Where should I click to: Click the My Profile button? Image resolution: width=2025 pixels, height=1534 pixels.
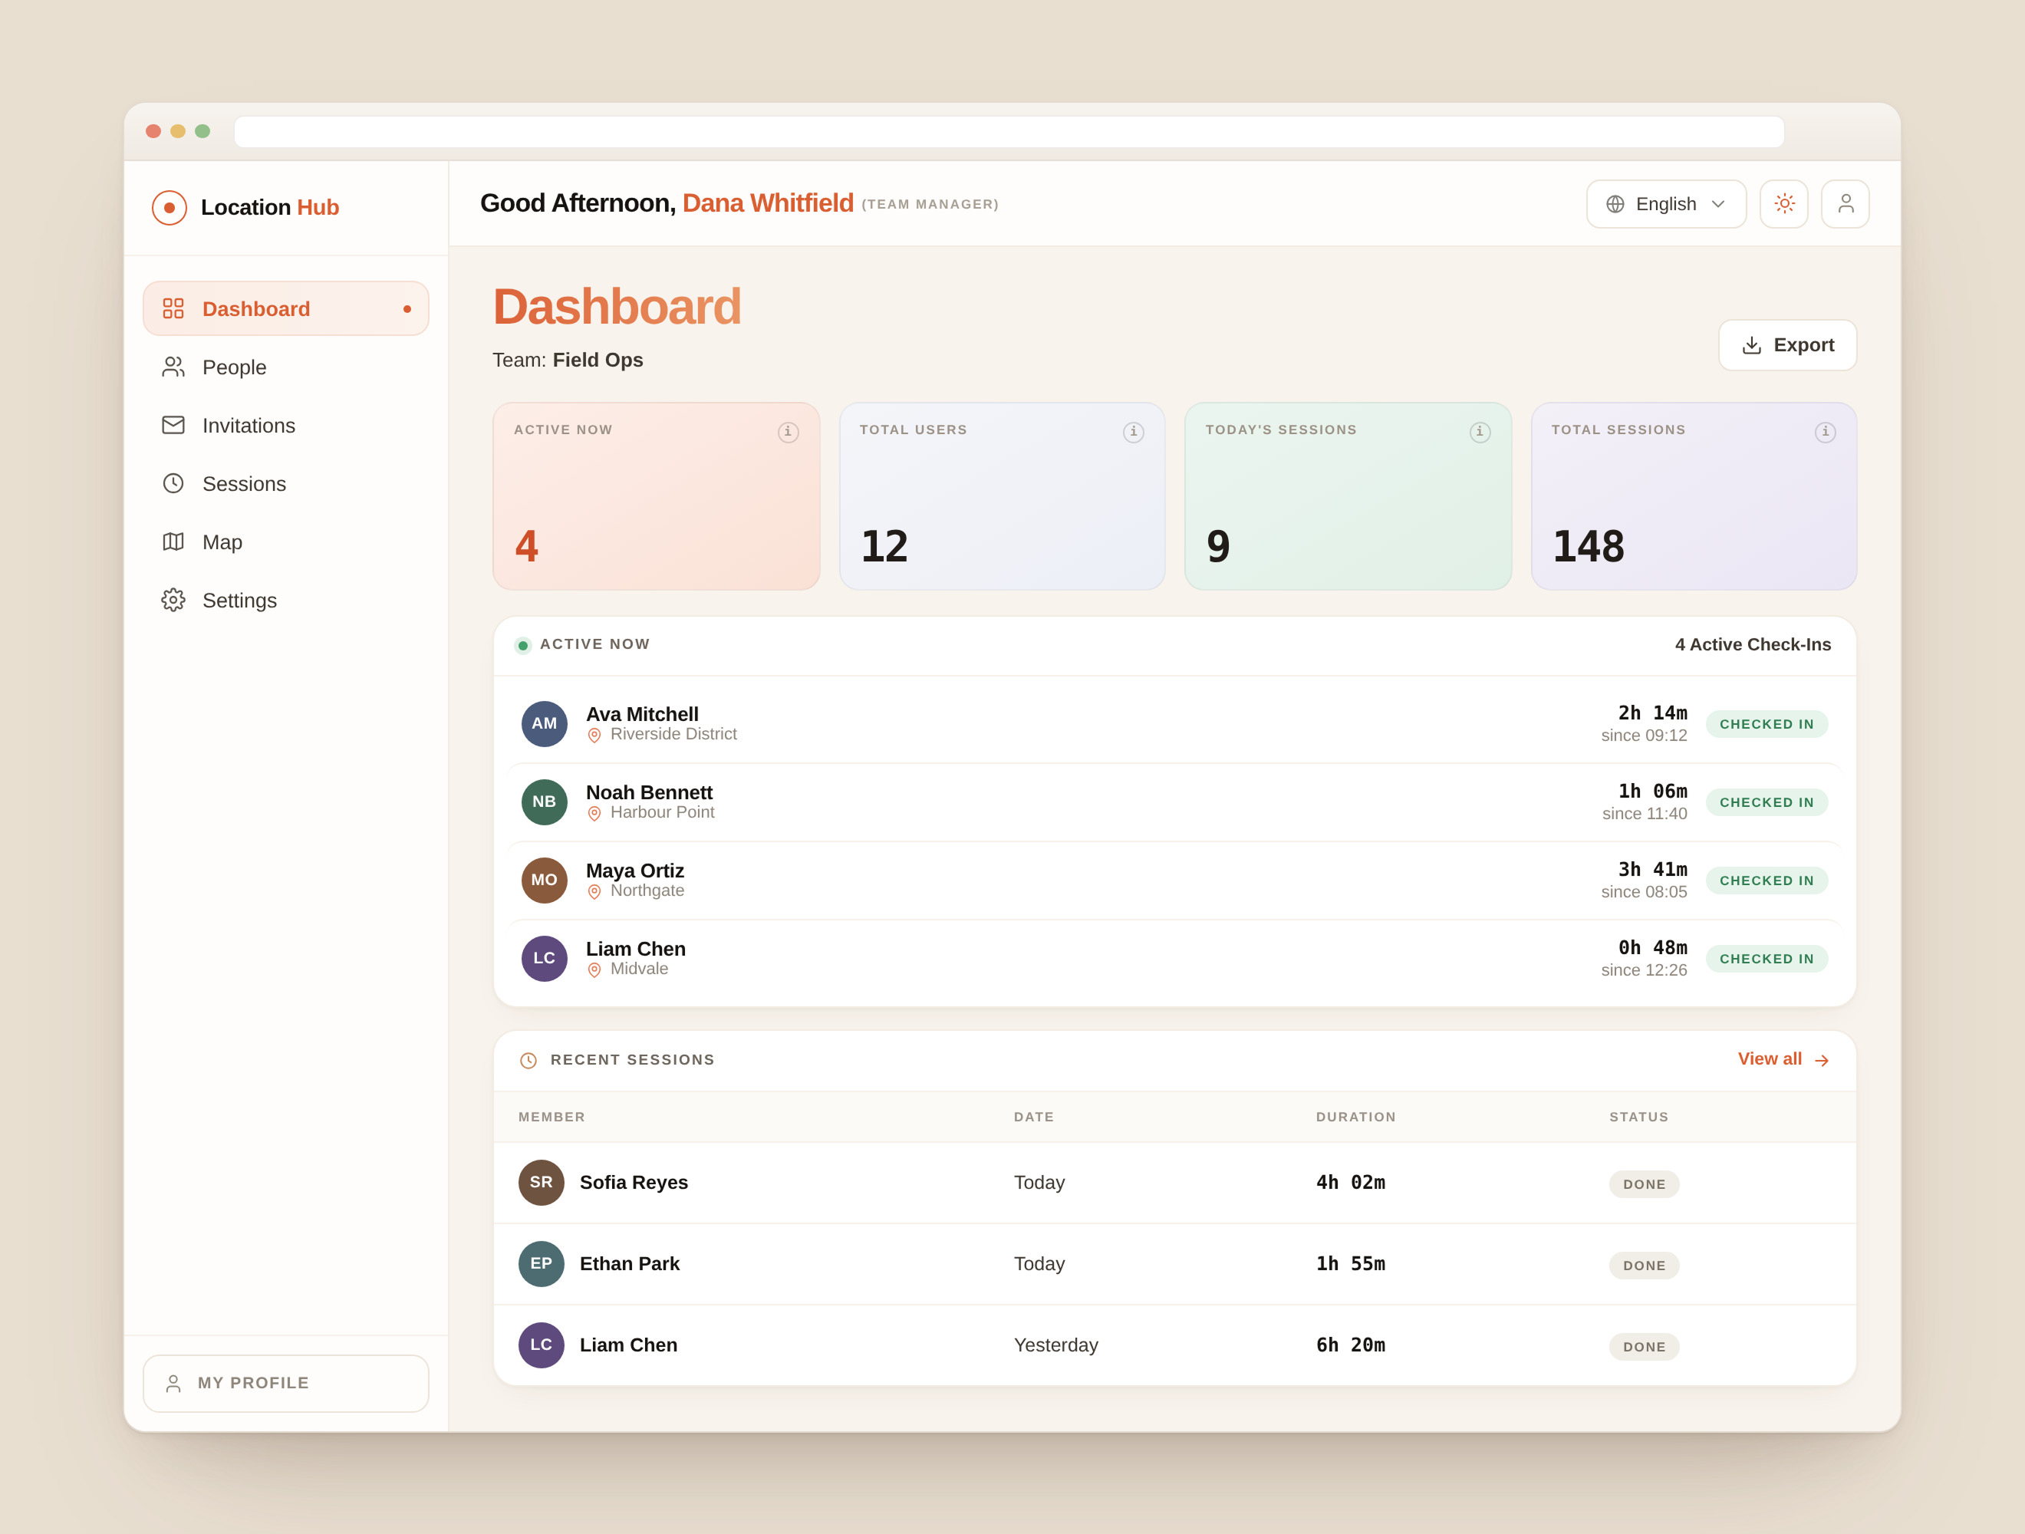point(285,1383)
